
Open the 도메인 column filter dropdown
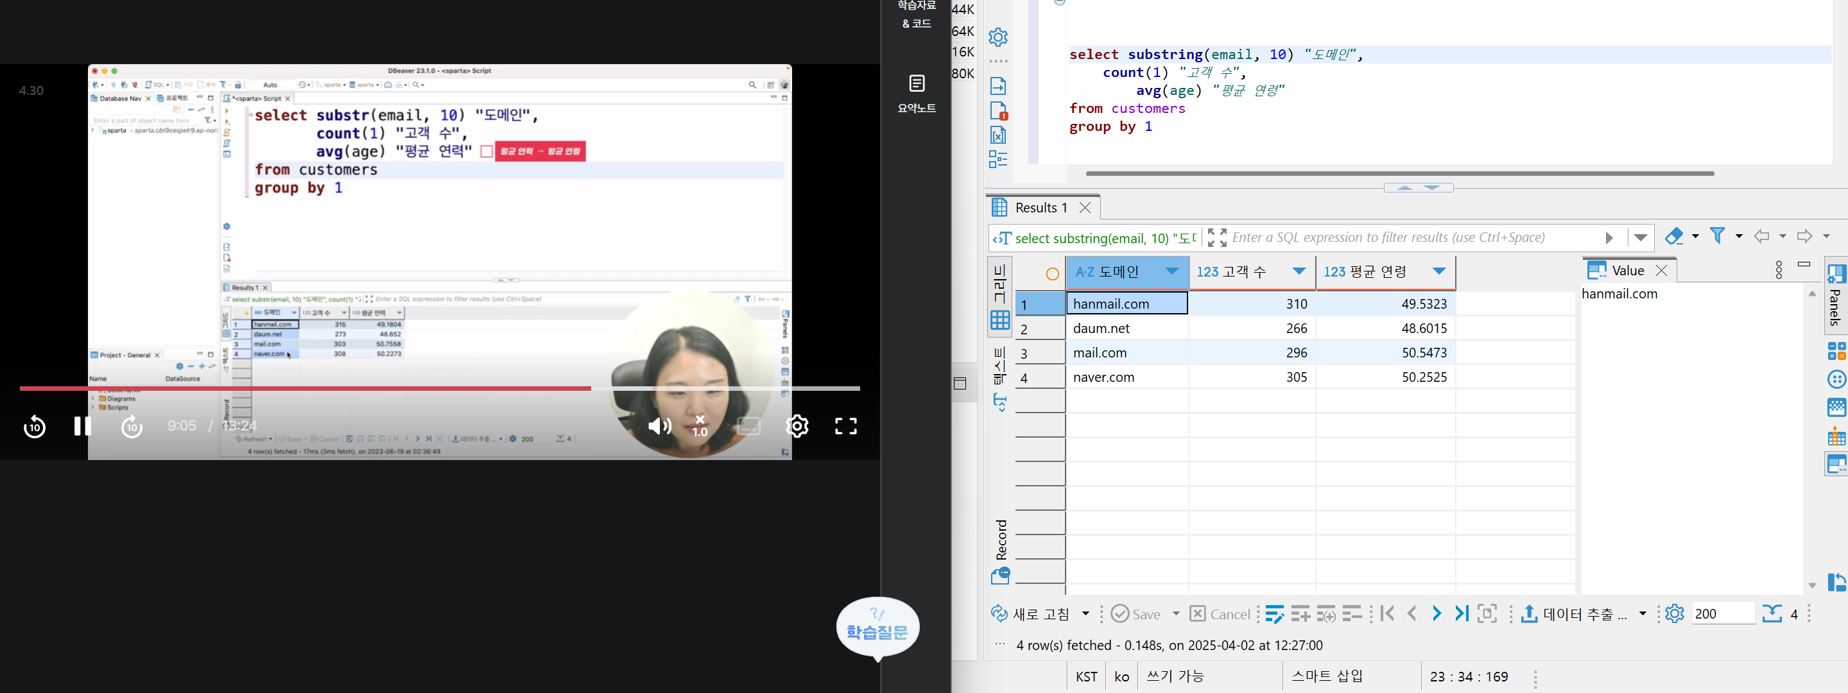[x=1172, y=271]
